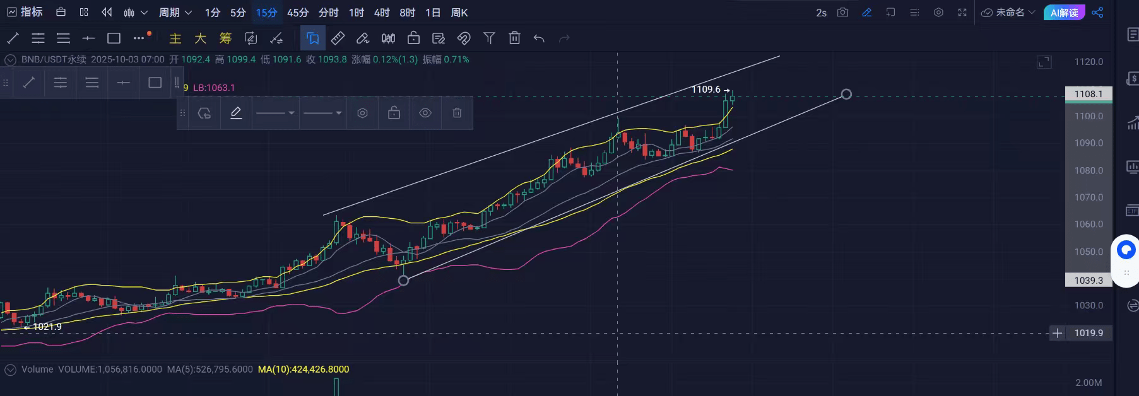Image resolution: width=1139 pixels, height=396 pixels.
Task: Enter fullscreen with the expand arrows icon
Action: click(x=962, y=13)
